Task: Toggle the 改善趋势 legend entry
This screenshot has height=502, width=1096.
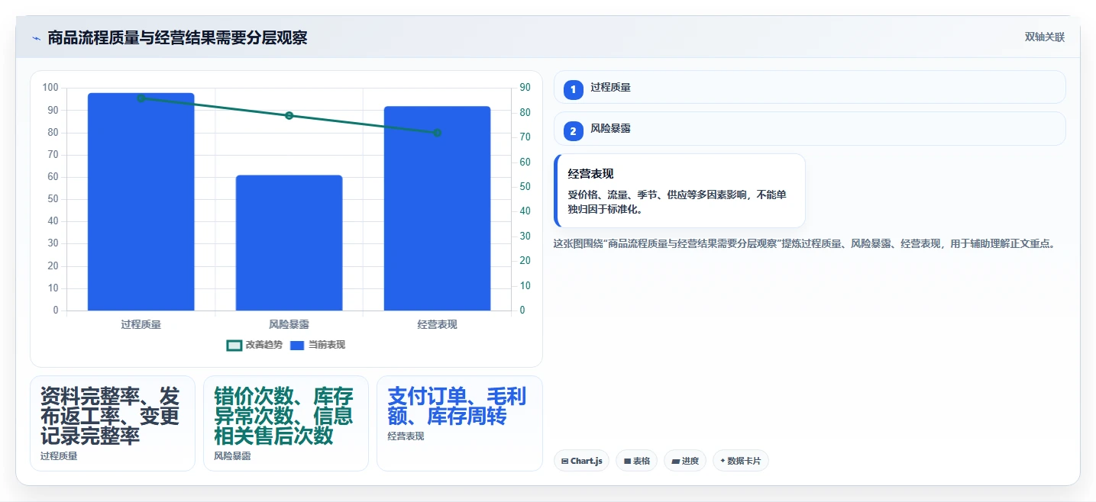Action: click(254, 345)
